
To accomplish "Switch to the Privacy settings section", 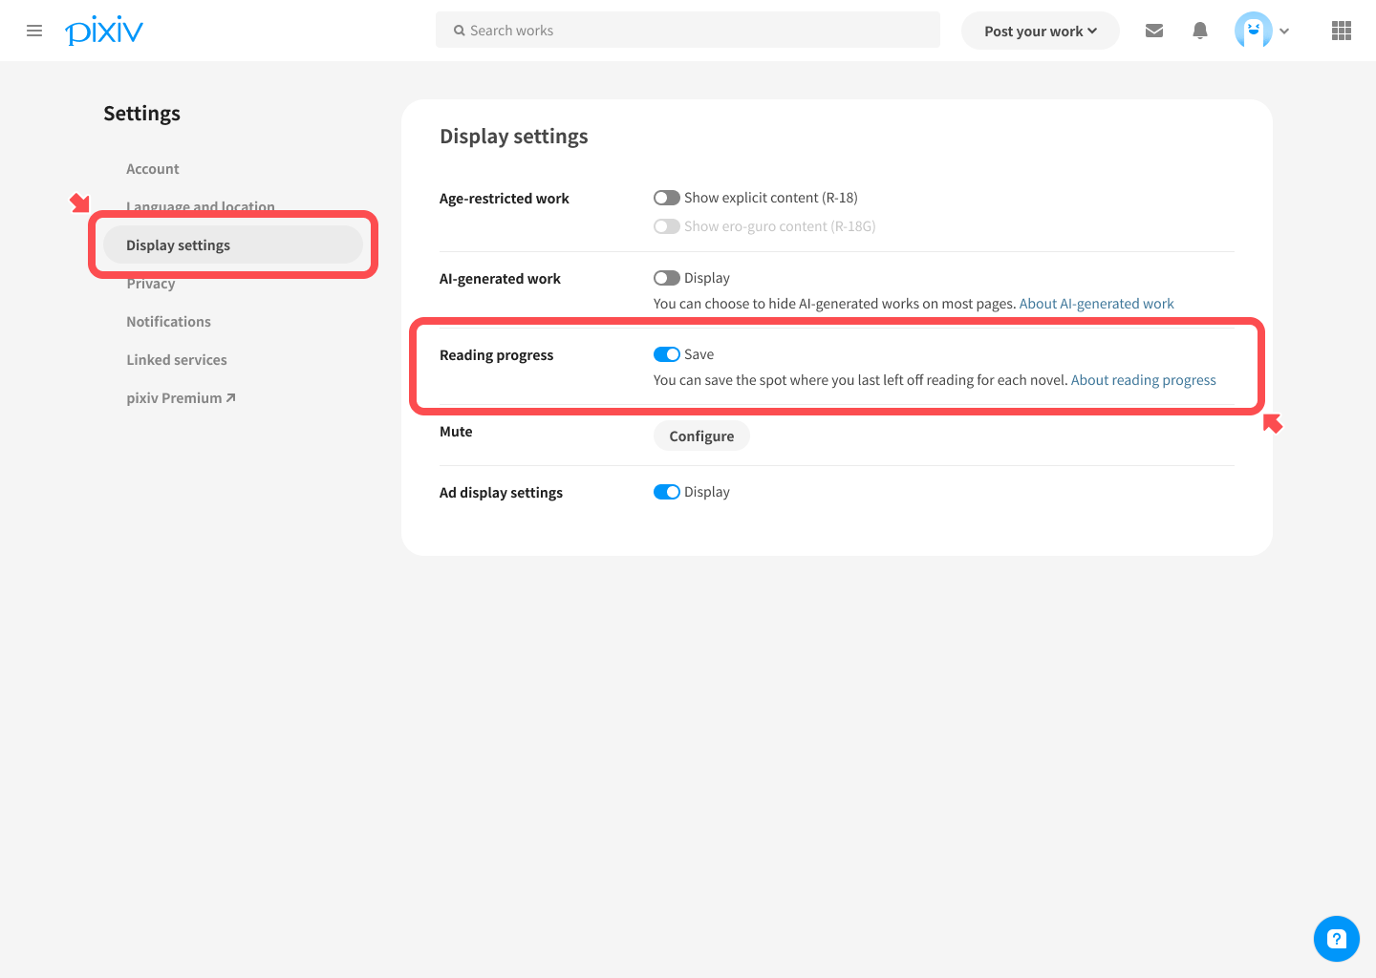I will click(150, 283).
